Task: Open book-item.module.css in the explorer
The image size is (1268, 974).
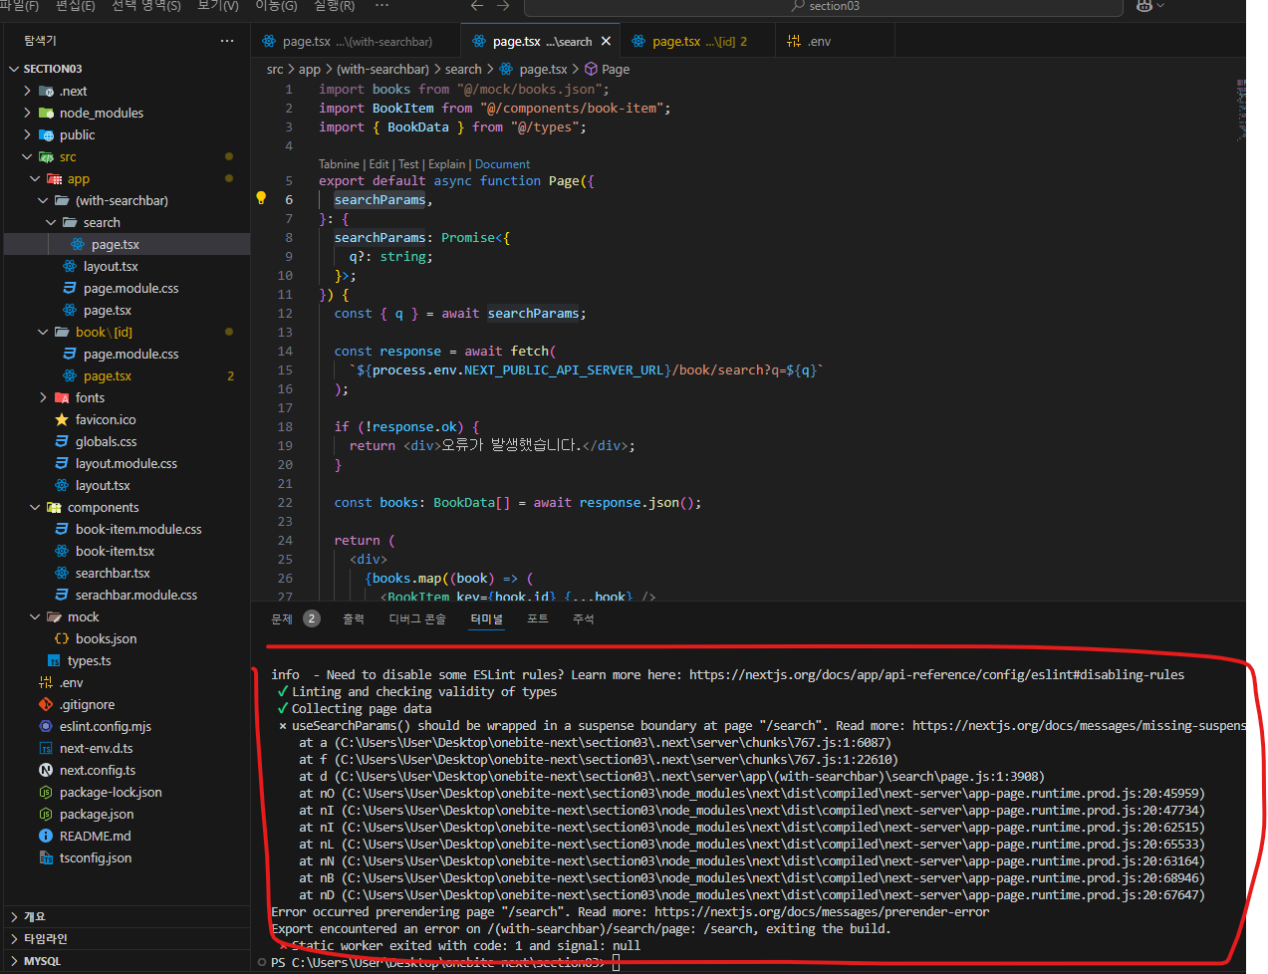Action: [126, 529]
